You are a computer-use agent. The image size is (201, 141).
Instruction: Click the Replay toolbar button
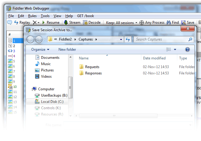click(22, 22)
